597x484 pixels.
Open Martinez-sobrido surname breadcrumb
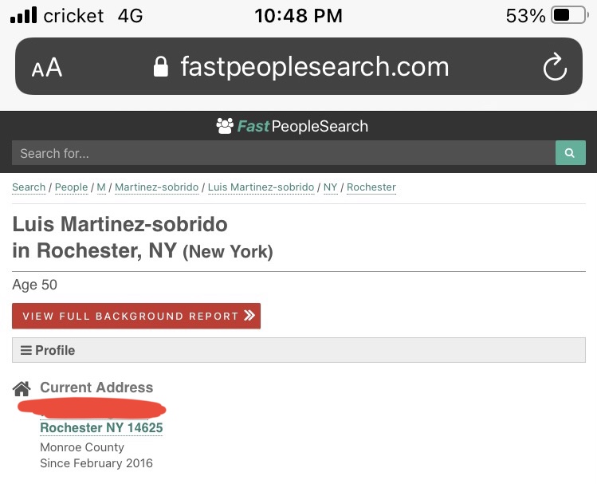click(x=156, y=187)
